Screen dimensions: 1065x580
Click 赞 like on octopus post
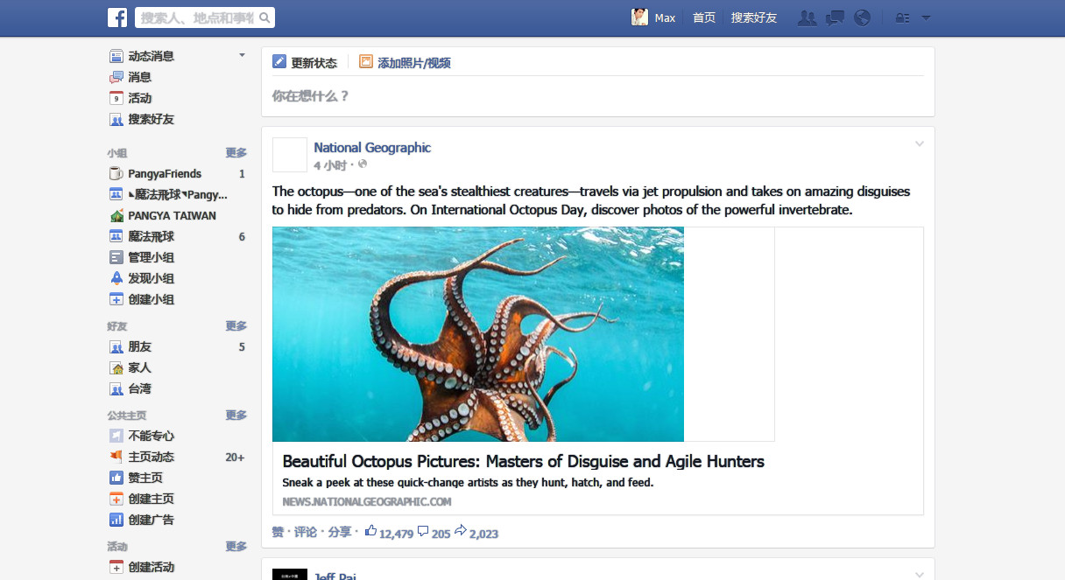(278, 532)
